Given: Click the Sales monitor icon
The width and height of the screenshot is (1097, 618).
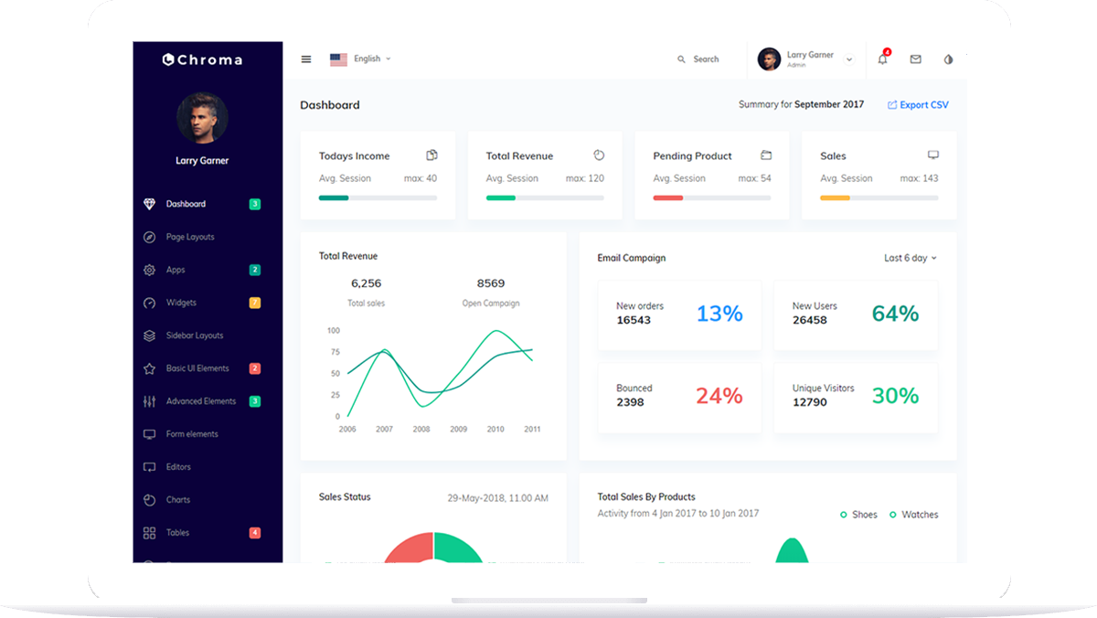Looking at the screenshot, I should (932, 155).
